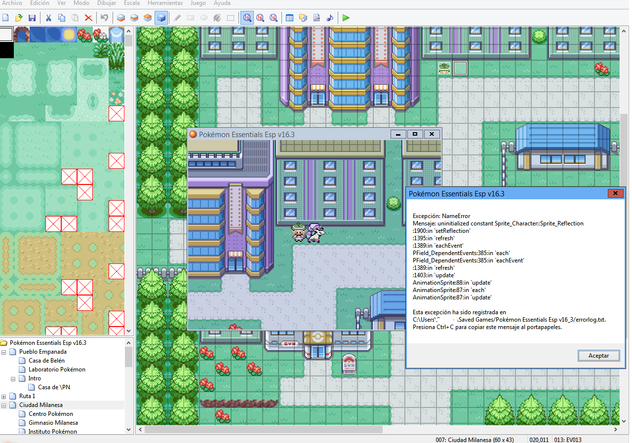Collapse the Intro map node
The image size is (632, 443).
point(13,378)
